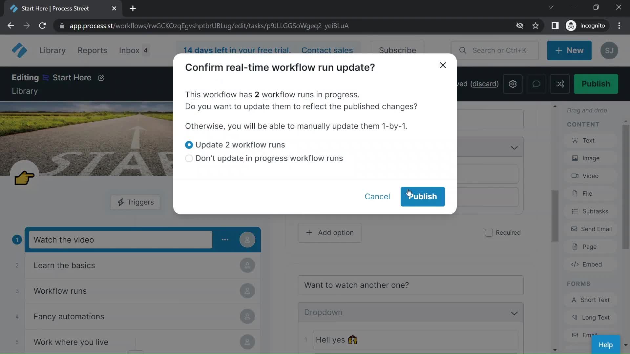
Task: Expand the dropdown for step 1 options
Action: click(x=224, y=240)
